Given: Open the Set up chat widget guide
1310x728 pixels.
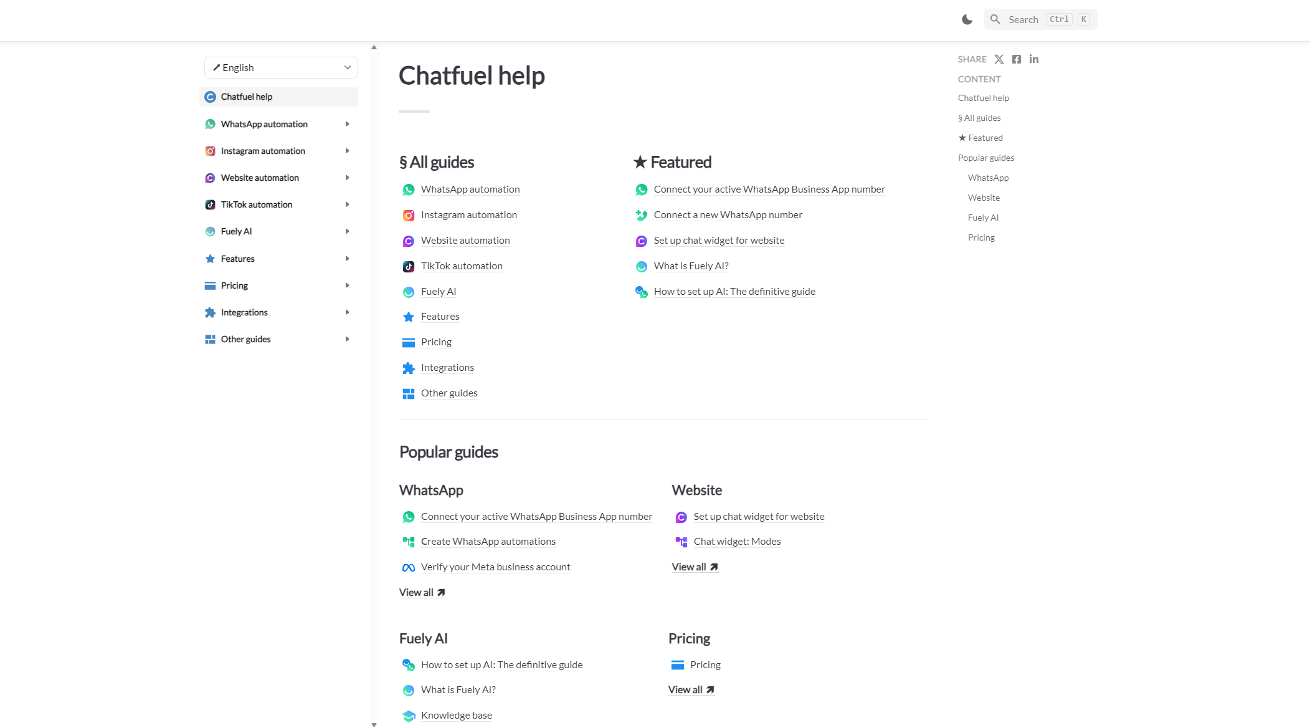Looking at the screenshot, I should 719,240.
